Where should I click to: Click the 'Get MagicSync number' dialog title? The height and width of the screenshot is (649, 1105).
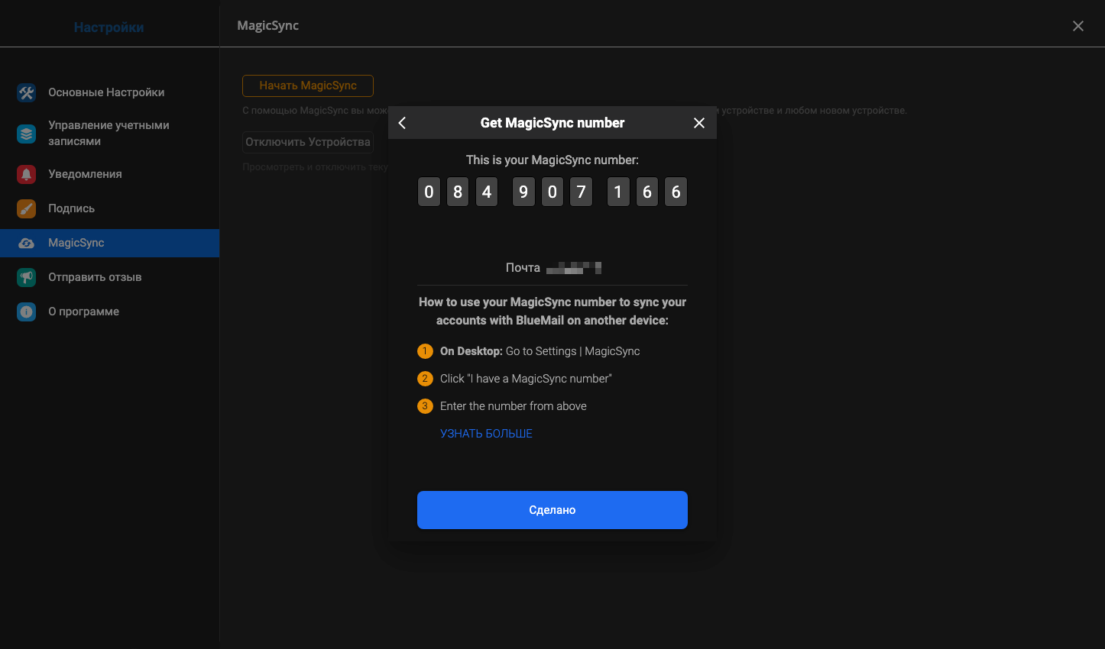pos(552,123)
